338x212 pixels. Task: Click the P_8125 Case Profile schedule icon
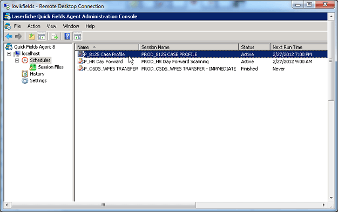click(x=80, y=54)
